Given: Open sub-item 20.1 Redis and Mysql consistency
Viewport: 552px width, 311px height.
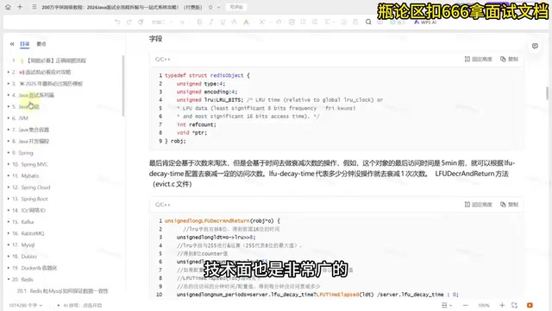Looking at the screenshot, I should [63, 291].
